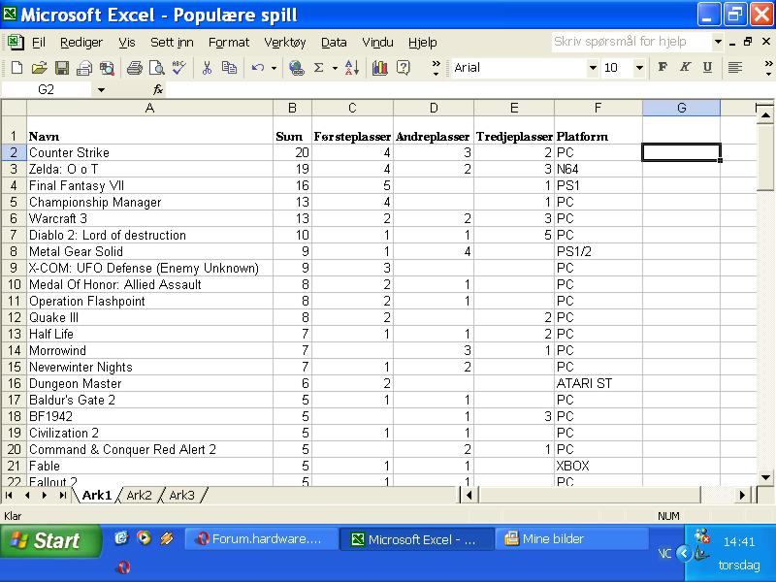This screenshot has height=582, width=776.
Task: Open the Verktøy menu
Action: click(285, 43)
